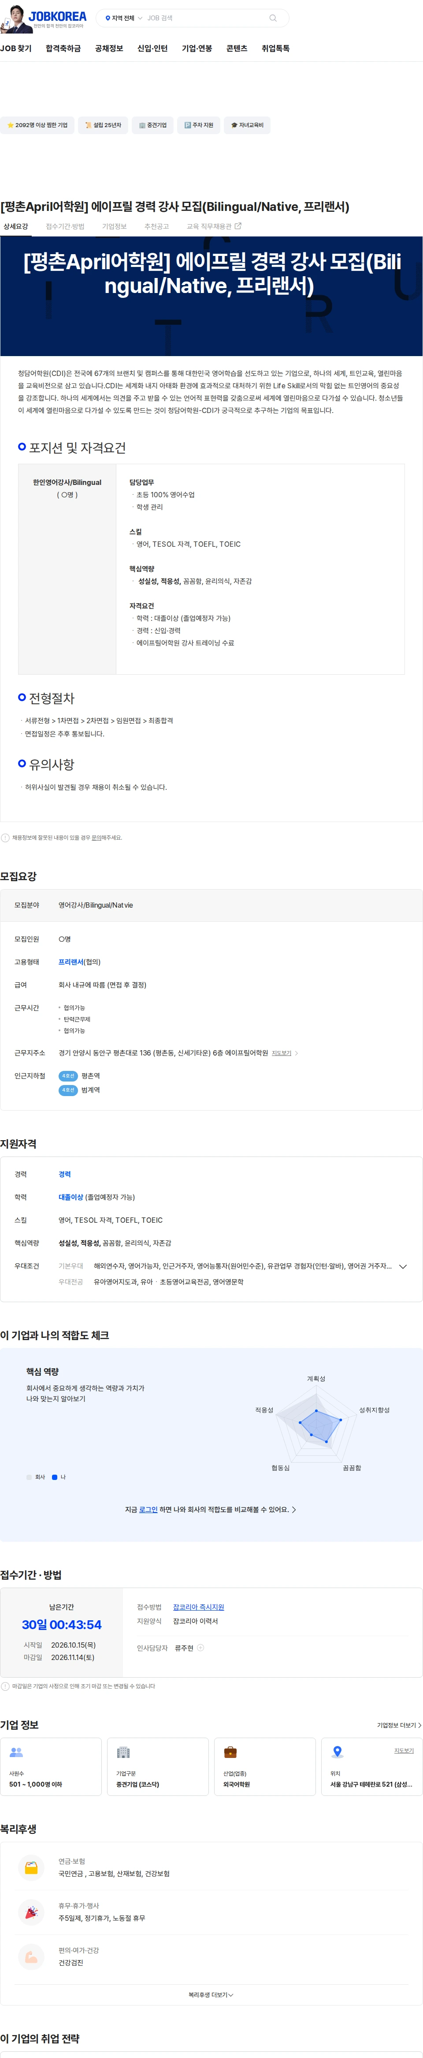The width and height of the screenshot is (423, 2058).
Task: Click the search magnifier icon
Action: pyautogui.click(x=273, y=19)
